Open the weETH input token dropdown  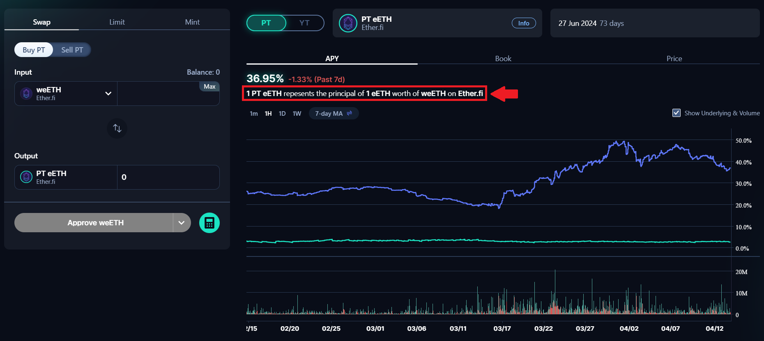pyautogui.click(x=108, y=94)
